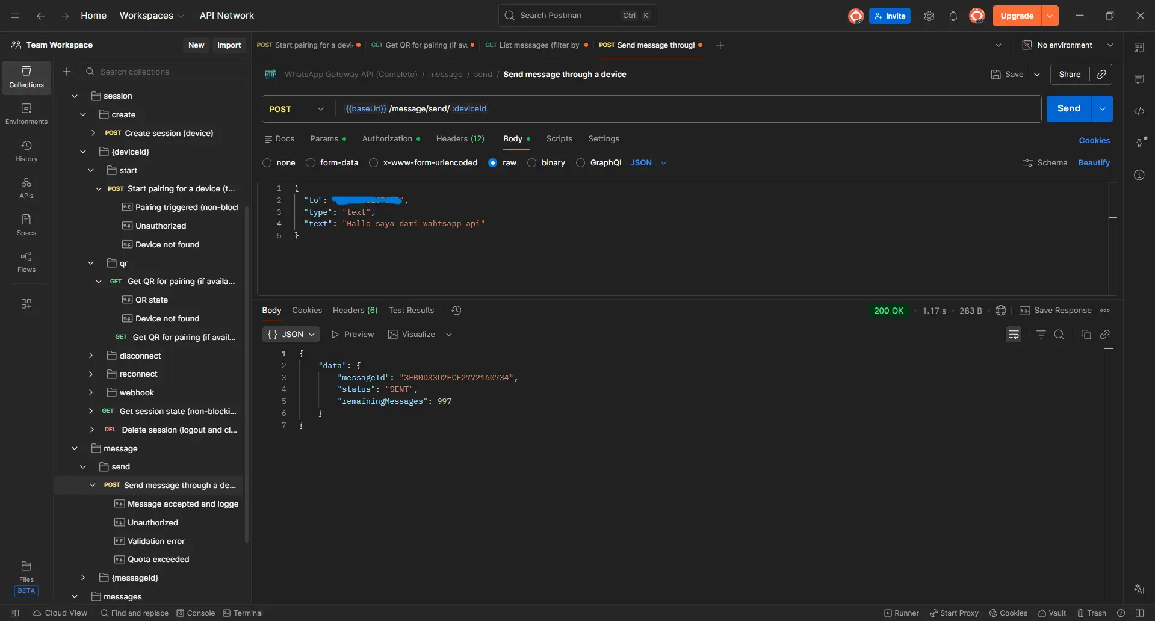Open the APIs sidebar panel
This screenshot has width=1155, height=621.
pos(26,188)
